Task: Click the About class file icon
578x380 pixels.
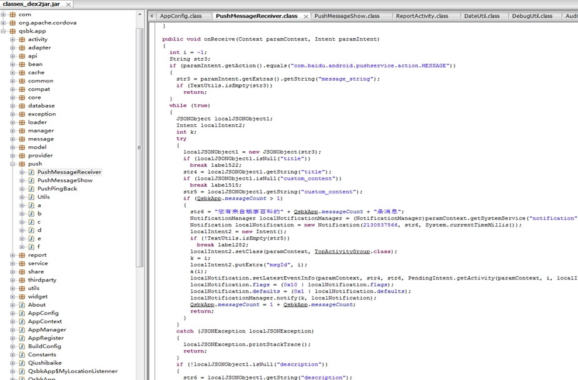Action: click(x=22, y=305)
